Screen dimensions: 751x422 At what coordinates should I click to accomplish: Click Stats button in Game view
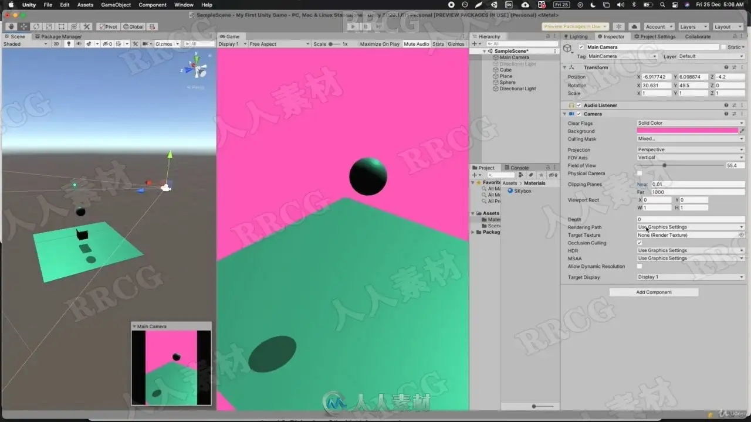click(x=438, y=44)
